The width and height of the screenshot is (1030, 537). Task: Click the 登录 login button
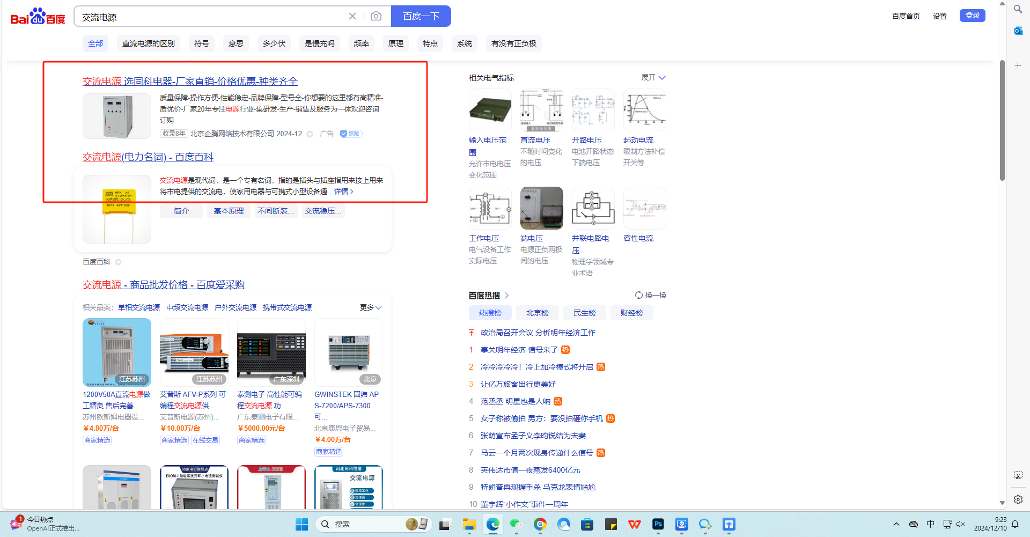tap(972, 16)
